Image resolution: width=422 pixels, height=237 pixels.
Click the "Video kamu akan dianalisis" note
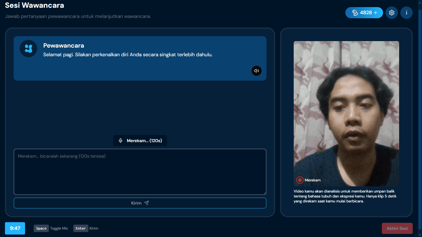pos(345,196)
